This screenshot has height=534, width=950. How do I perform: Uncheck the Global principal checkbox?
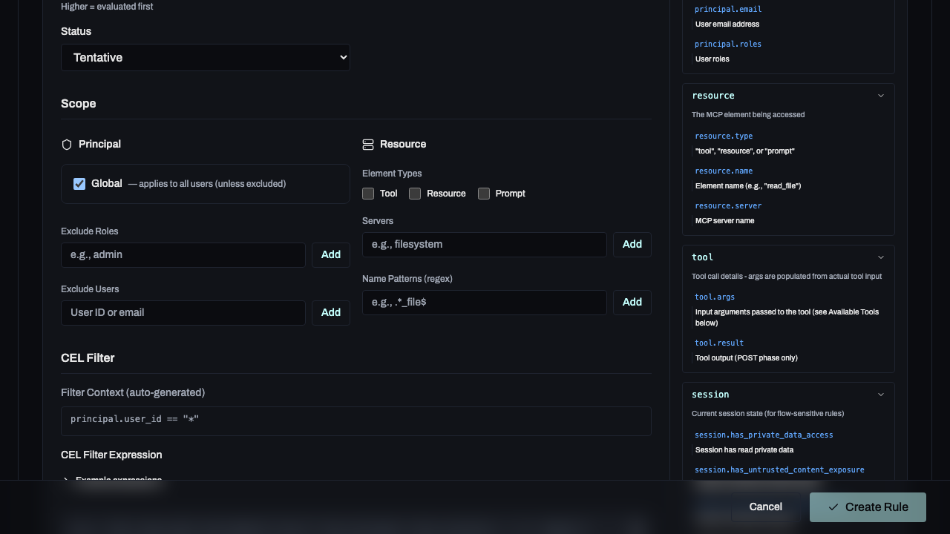[x=79, y=184]
